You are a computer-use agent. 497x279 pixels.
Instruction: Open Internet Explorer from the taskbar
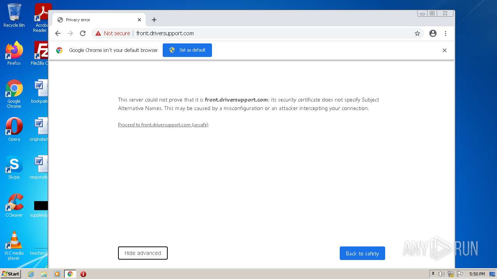click(x=31, y=274)
